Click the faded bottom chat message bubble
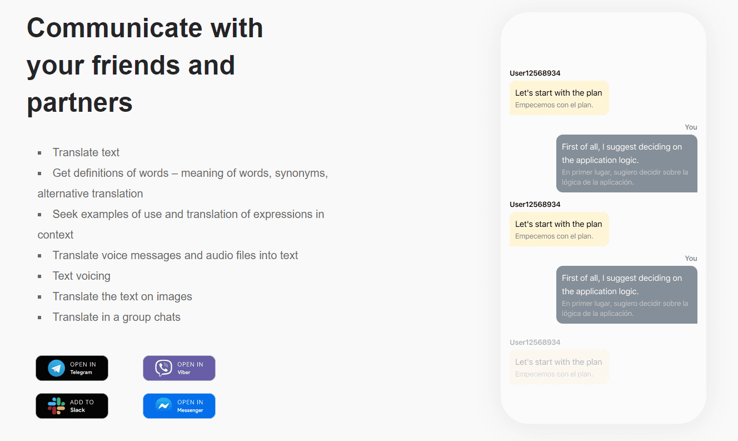This screenshot has width=738, height=441. (559, 367)
